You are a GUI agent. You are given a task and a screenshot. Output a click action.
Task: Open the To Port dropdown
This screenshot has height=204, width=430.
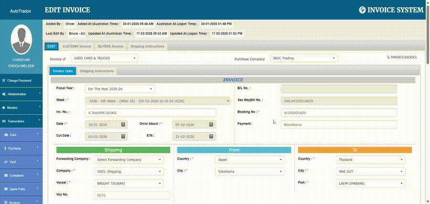pyautogui.click(x=370, y=183)
